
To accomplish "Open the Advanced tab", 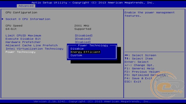I will point(26,6).
